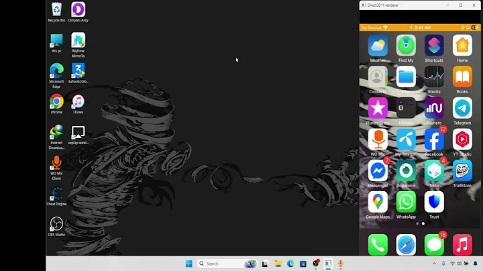Screen dimensions: 483x271
Task: Open the Shortcuts app on phone
Action: [x=434, y=45]
